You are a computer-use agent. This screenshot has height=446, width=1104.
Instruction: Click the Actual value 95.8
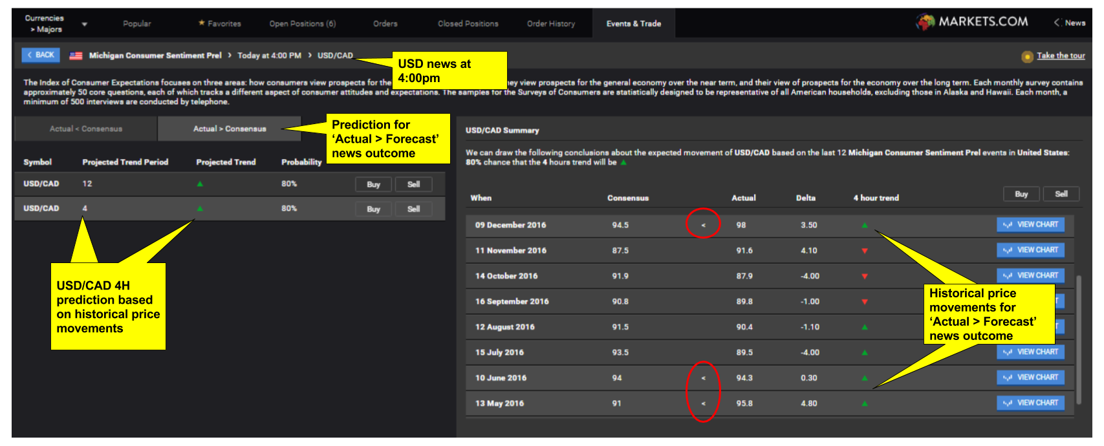click(744, 403)
